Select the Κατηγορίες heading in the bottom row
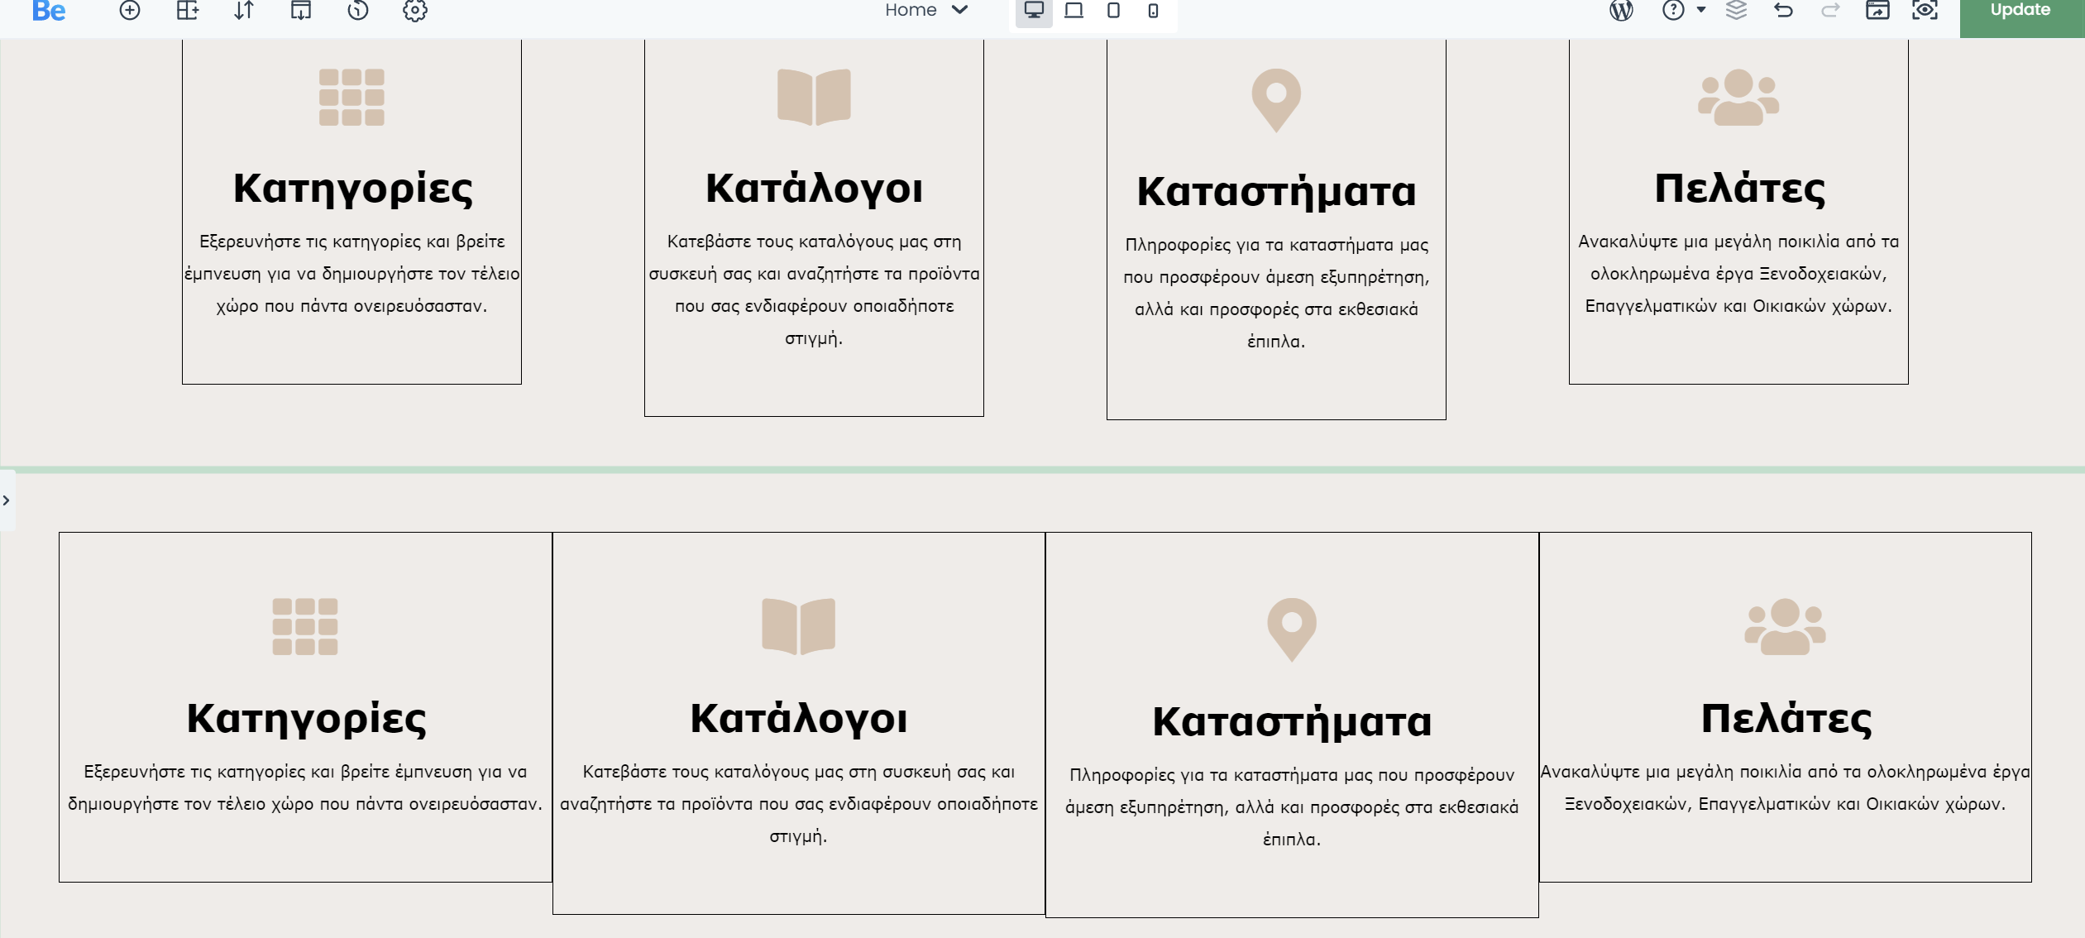The height and width of the screenshot is (938, 2085). [306, 719]
